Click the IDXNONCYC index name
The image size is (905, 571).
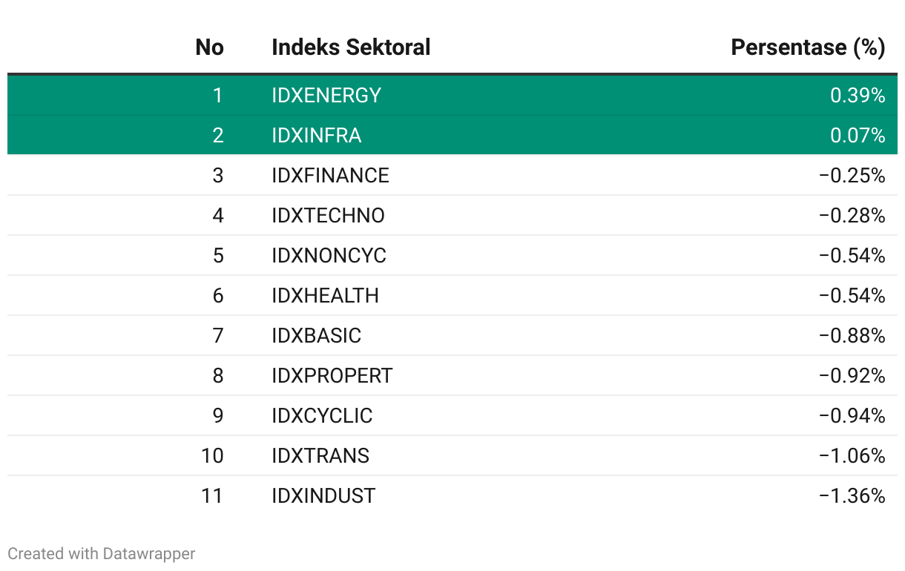pos(329,256)
